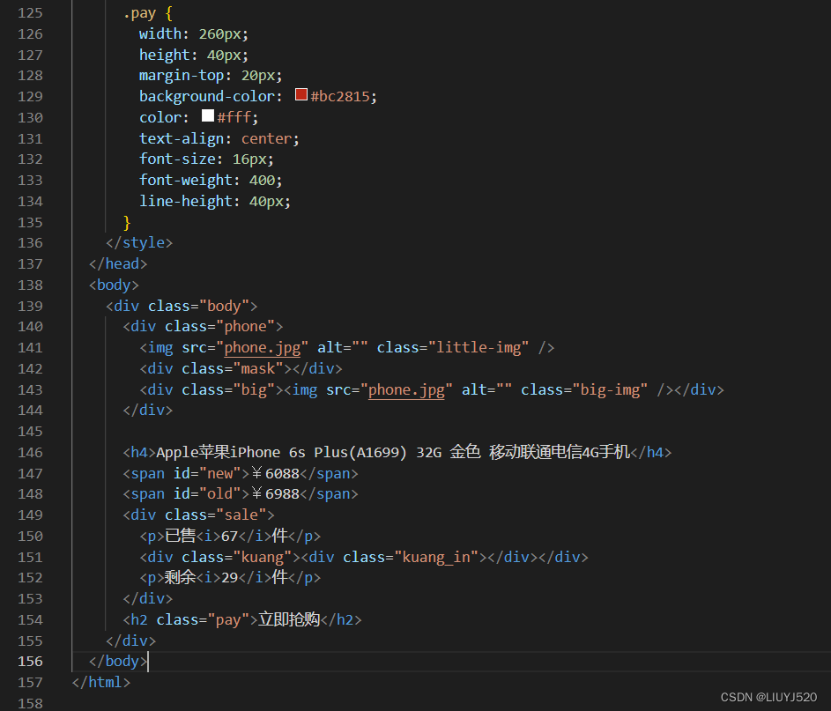The image size is (831, 711).
Task: Click the 'width' property on line 126
Action: pyautogui.click(x=160, y=33)
